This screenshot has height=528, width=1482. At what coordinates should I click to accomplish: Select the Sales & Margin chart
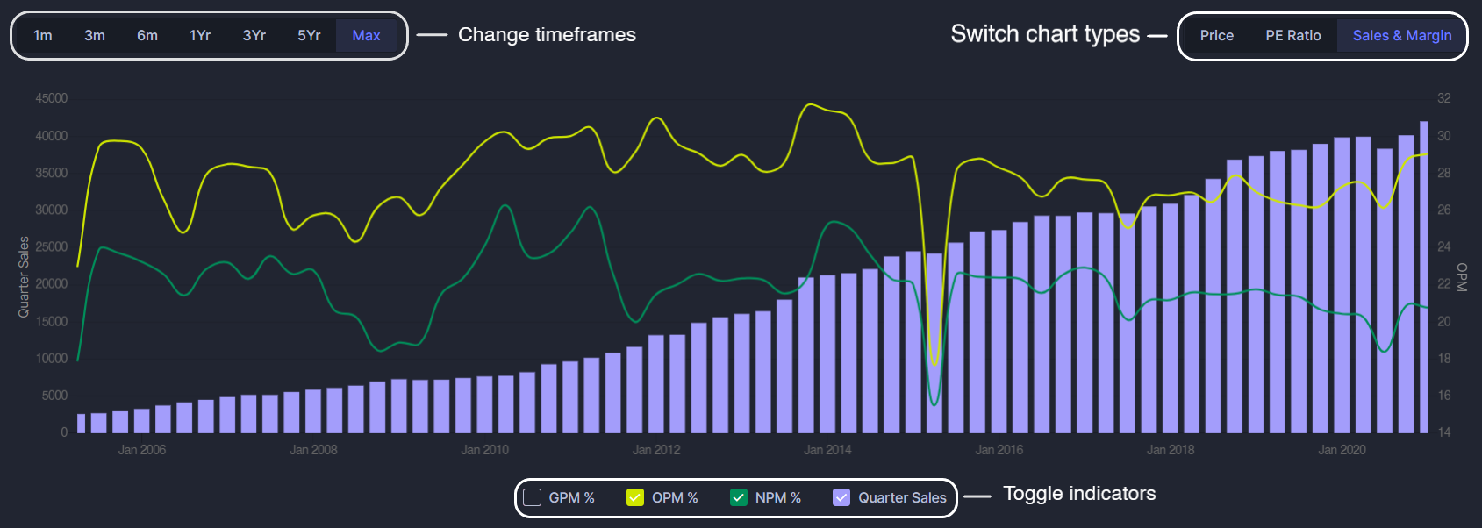point(1402,36)
